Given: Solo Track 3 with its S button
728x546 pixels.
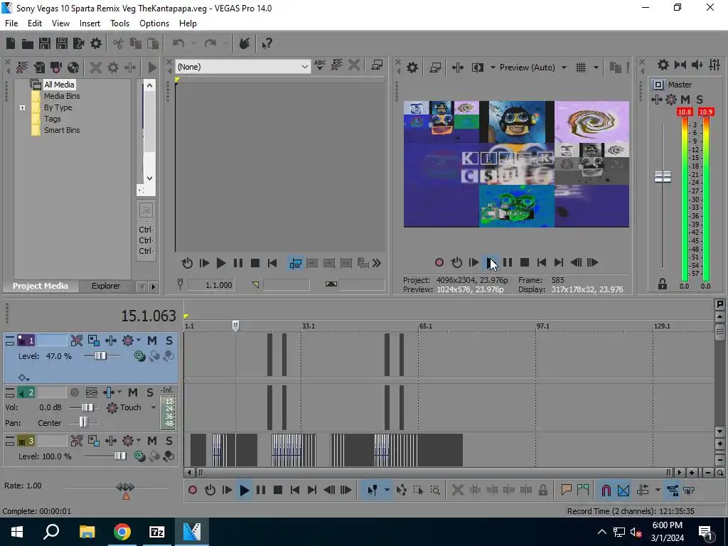Looking at the screenshot, I should tap(169, 441).
